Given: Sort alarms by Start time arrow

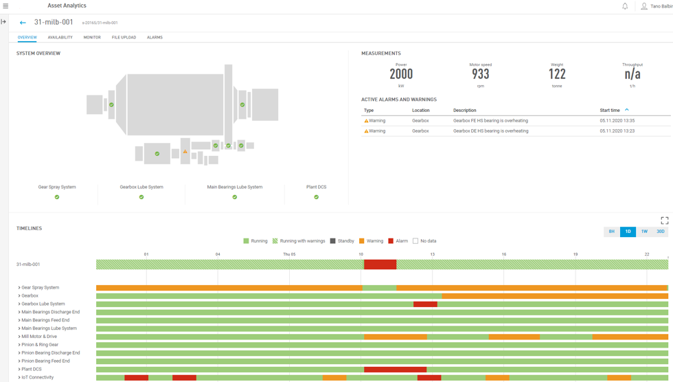Looking at the screenshot, I should coord(626,110).
